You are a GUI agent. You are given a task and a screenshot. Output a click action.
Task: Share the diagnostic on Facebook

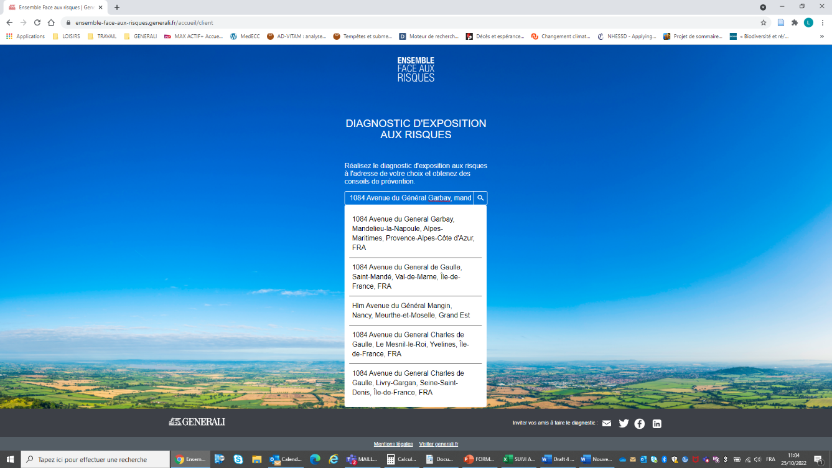point(640,424)
